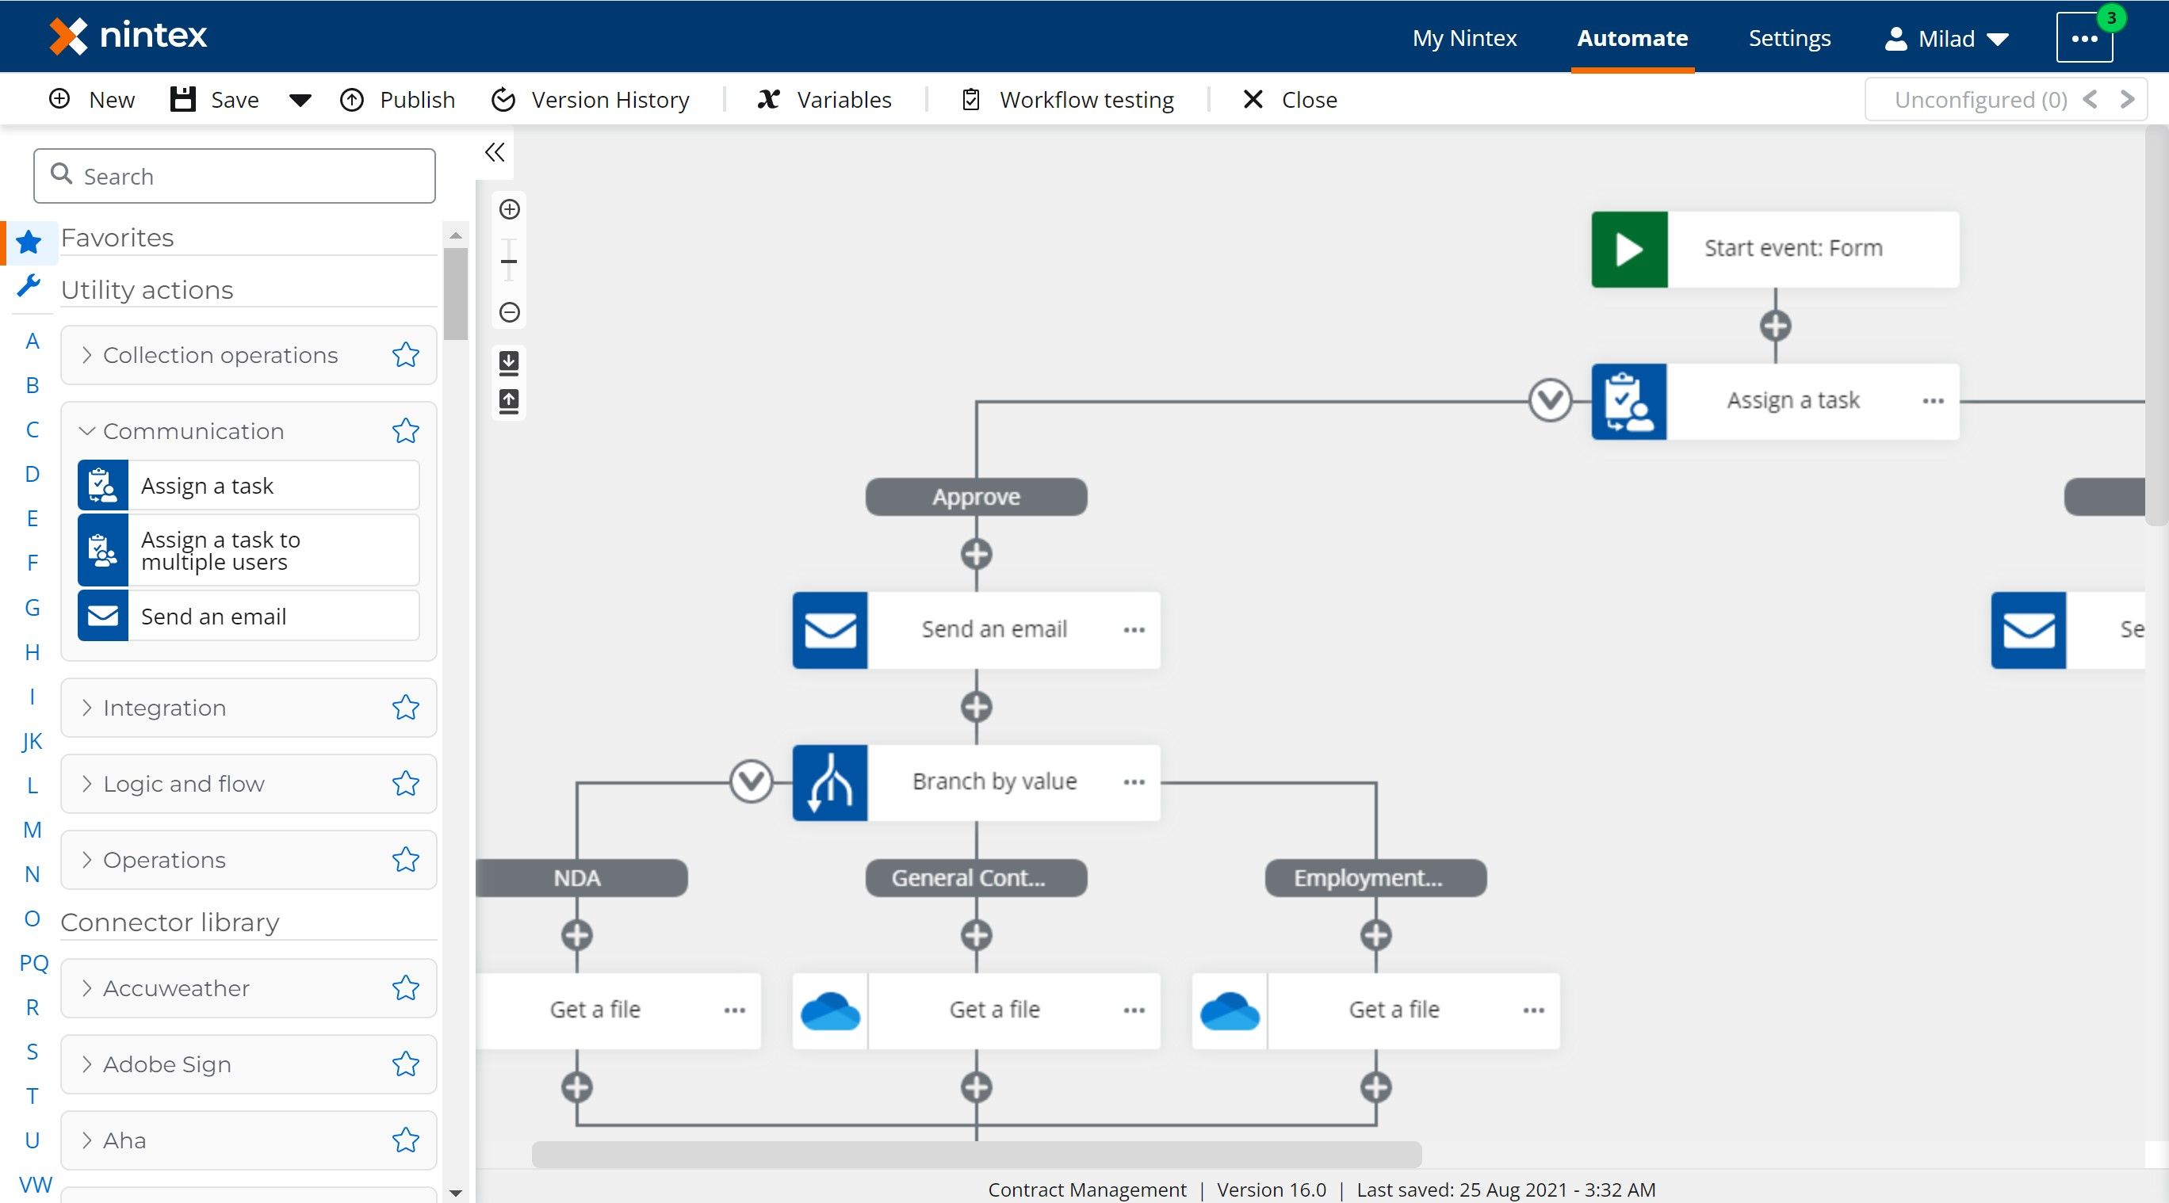Click the Workflow testing icon
This screenshot has height=1203, width=2169.
970,99
